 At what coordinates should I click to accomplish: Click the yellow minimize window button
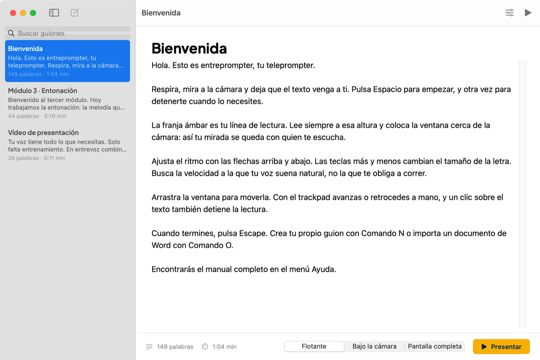23,13
